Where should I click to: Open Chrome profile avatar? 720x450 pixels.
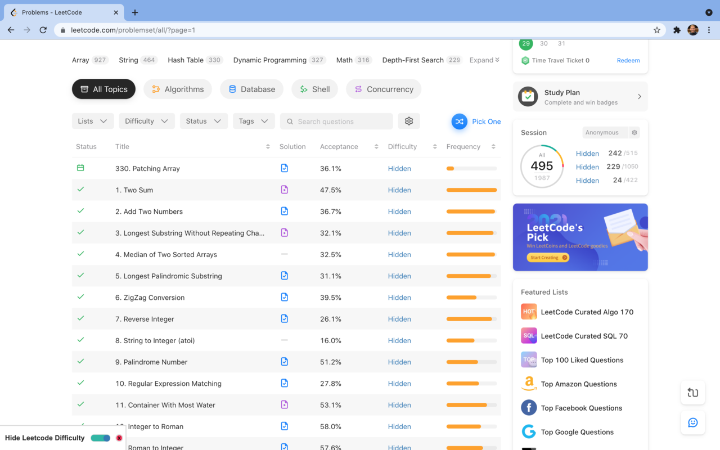tap(693, 30)
